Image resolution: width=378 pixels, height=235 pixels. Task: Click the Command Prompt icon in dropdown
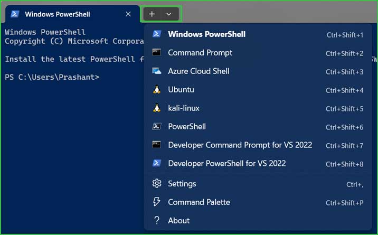point(157,52)
